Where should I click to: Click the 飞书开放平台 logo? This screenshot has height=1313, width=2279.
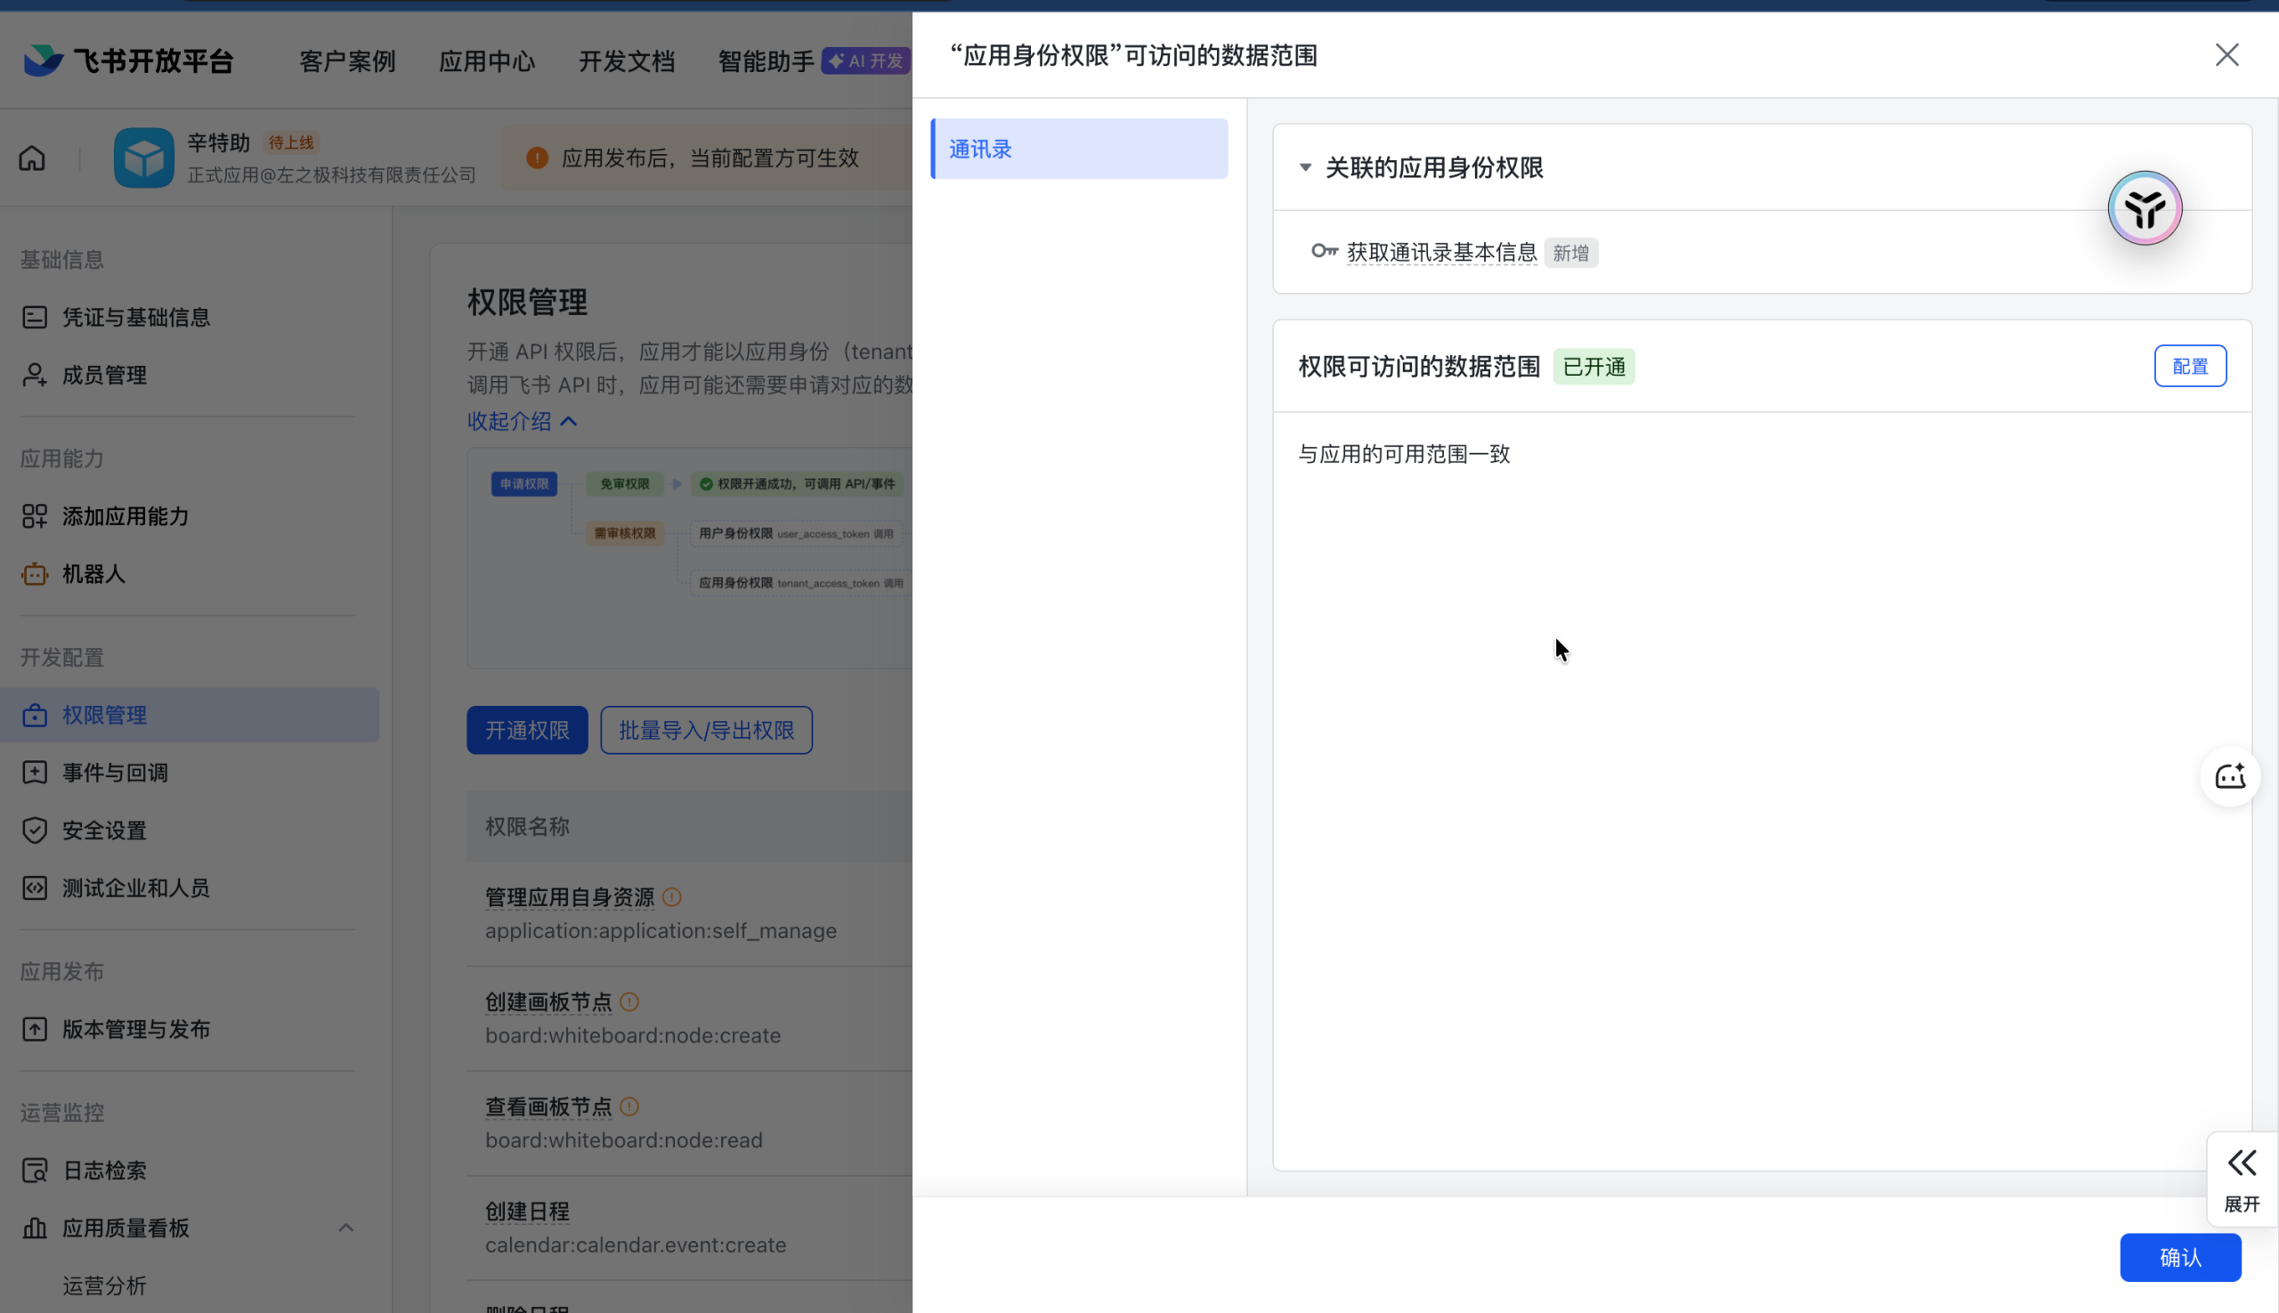click(x=128, y=61)
